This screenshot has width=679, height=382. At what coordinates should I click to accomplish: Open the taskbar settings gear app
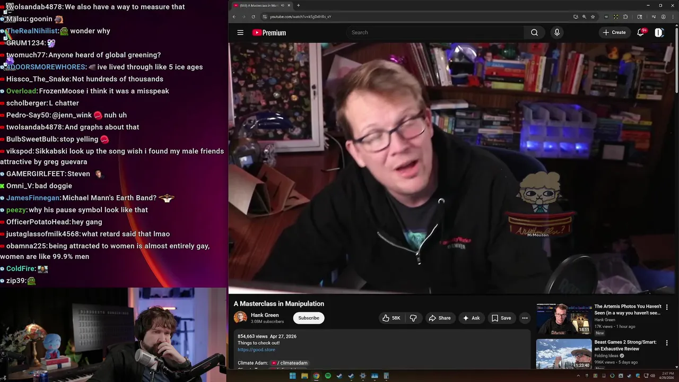[x=363, y=376]
